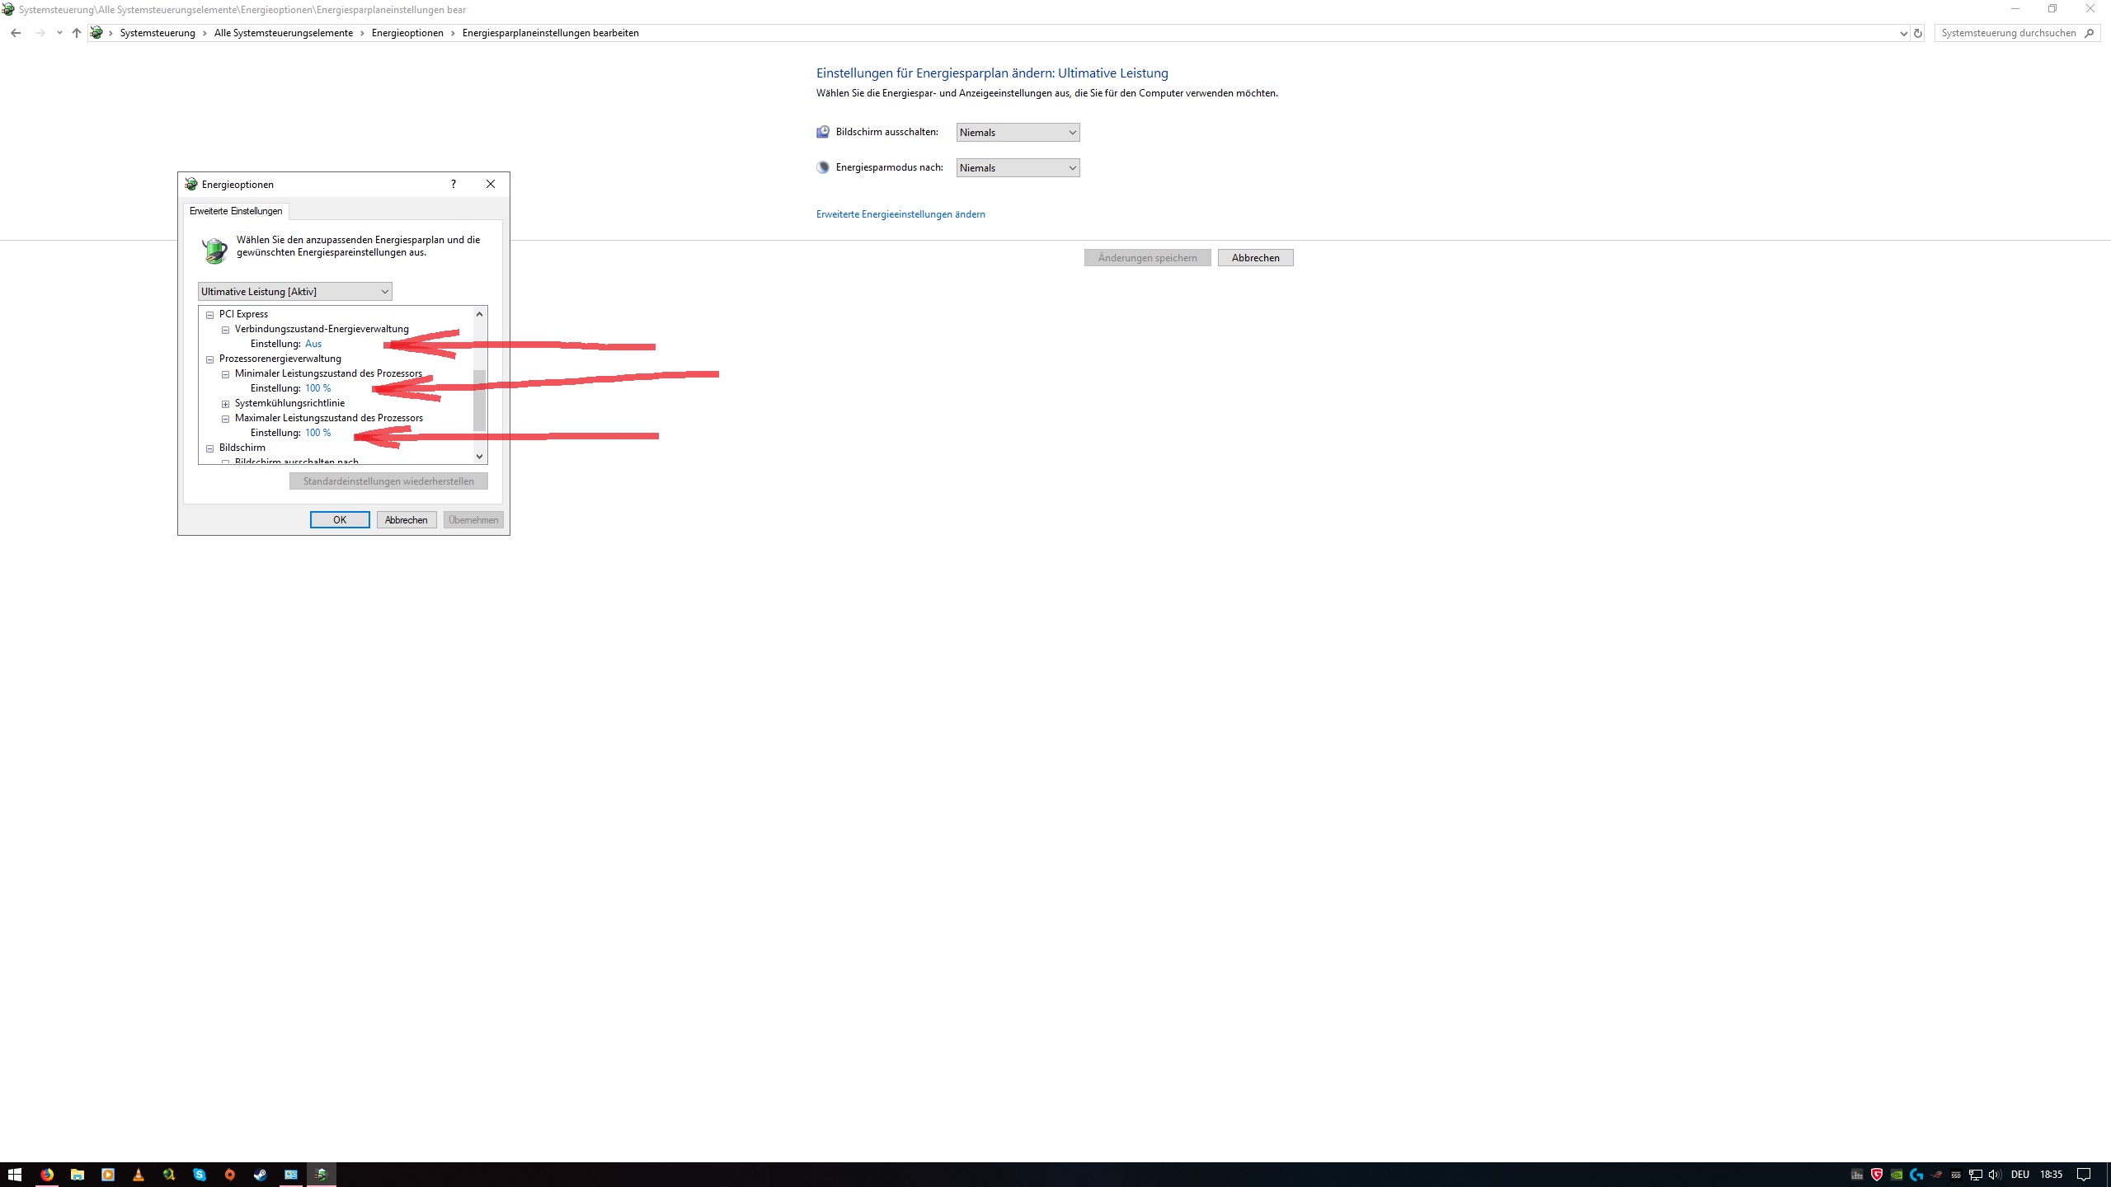Viewport: 2111px width, 1187px height.
Task: Open VLC media player from taskbar
Action: [139, 1175]
